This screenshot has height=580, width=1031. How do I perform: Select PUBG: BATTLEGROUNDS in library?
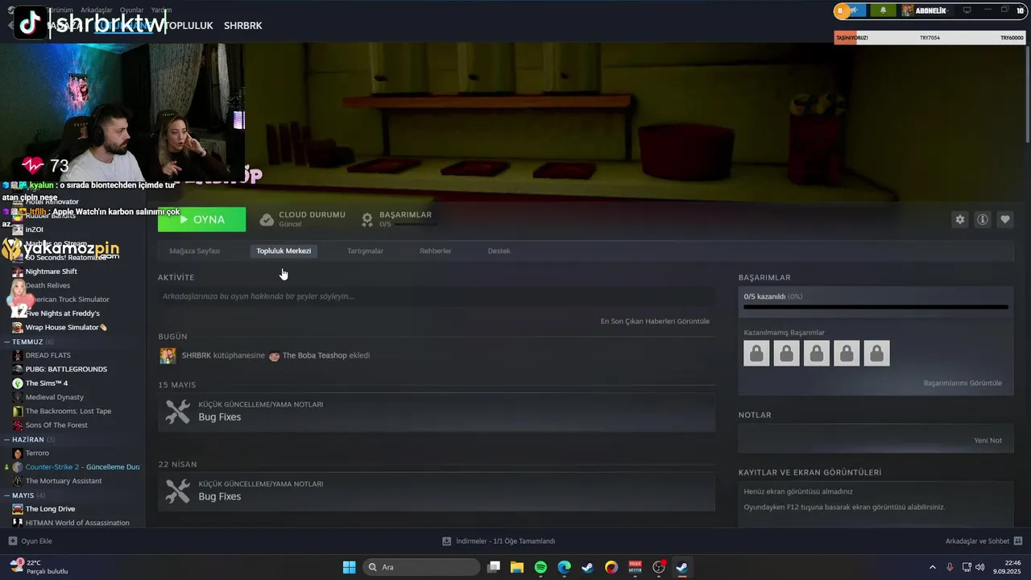point(66,369)
